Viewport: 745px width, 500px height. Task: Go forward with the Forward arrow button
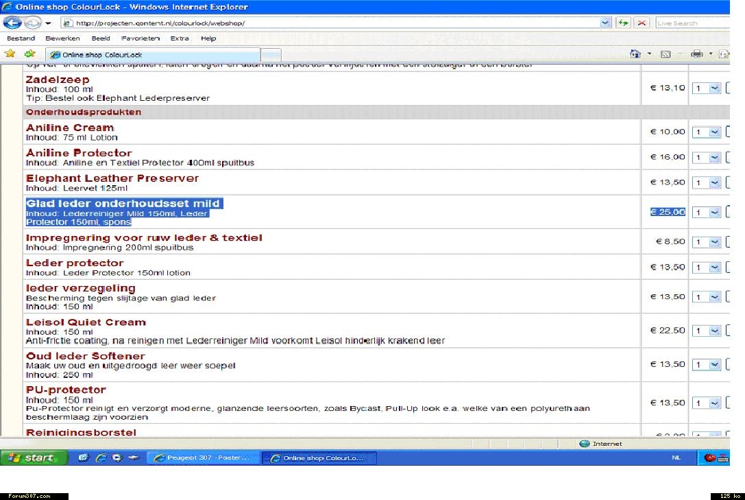(x=32, y=23)
